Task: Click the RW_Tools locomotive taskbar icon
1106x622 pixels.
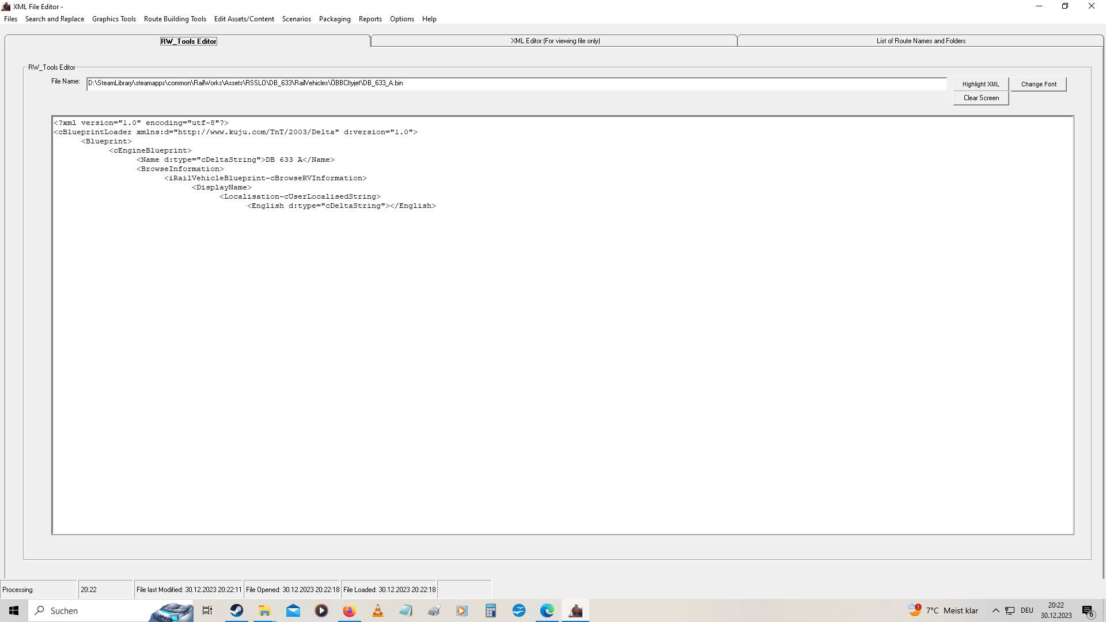Action: [x=575, y=610]
